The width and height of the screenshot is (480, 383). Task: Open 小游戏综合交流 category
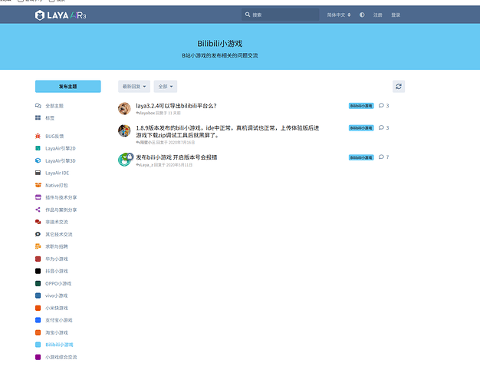click(x=56, y=357)
